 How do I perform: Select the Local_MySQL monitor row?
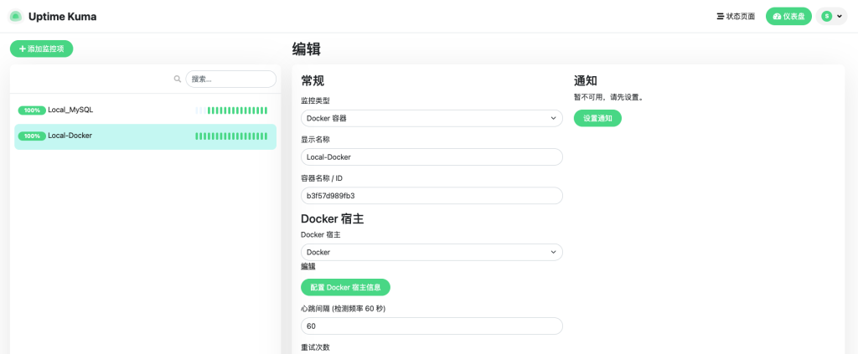tap(145, 110)
